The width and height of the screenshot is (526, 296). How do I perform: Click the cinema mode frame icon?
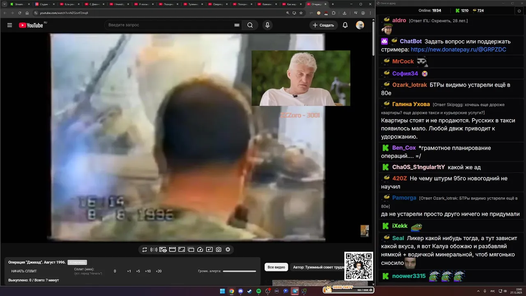coord(191,250)
